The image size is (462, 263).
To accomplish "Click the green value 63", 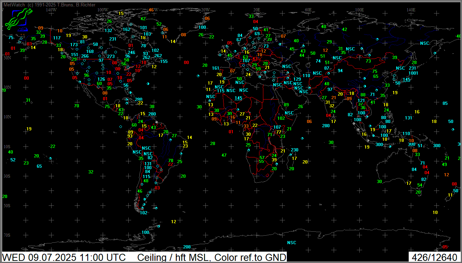I will click(245, 57).
